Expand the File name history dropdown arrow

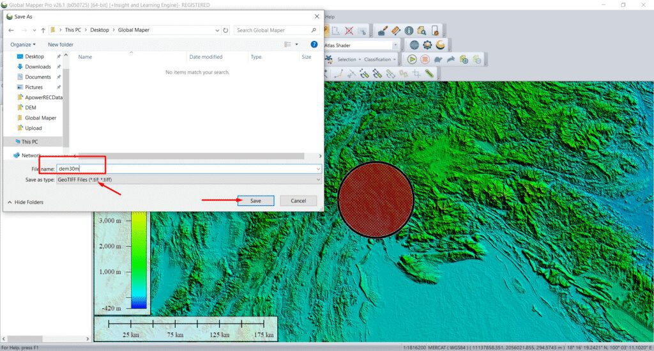coord(318,169)
